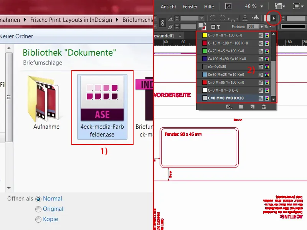Navigate to Frische Print-Layouts in InDesign breadcrumb

71,20
